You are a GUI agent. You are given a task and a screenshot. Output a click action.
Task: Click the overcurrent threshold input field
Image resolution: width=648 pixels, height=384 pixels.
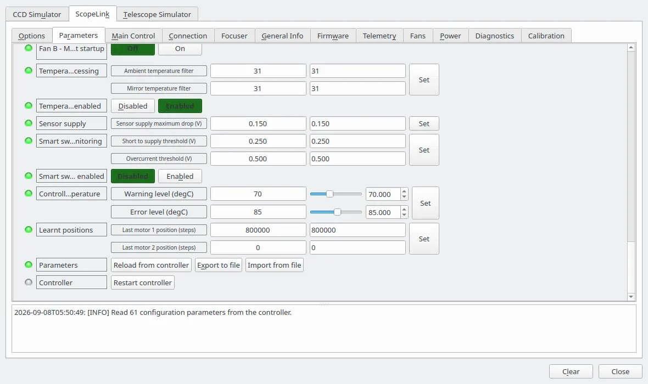357,159
